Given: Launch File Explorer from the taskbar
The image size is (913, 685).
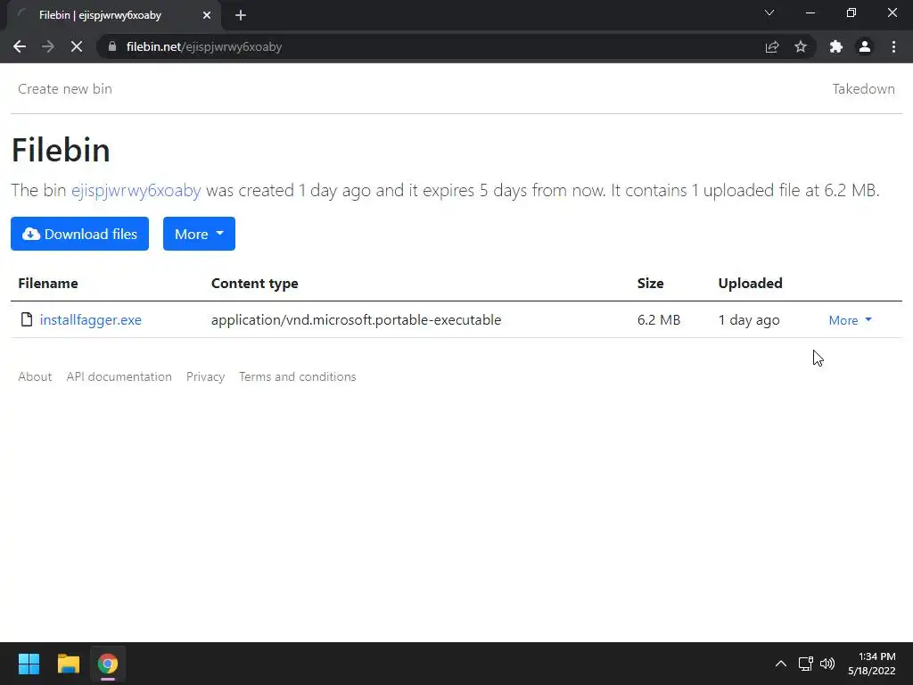Looking at the screenshot, I should (x=68, y=664).
